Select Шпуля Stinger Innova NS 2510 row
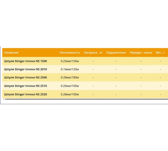Image resolution: width=168 pixels, height=151 pixels. [85, 86]
